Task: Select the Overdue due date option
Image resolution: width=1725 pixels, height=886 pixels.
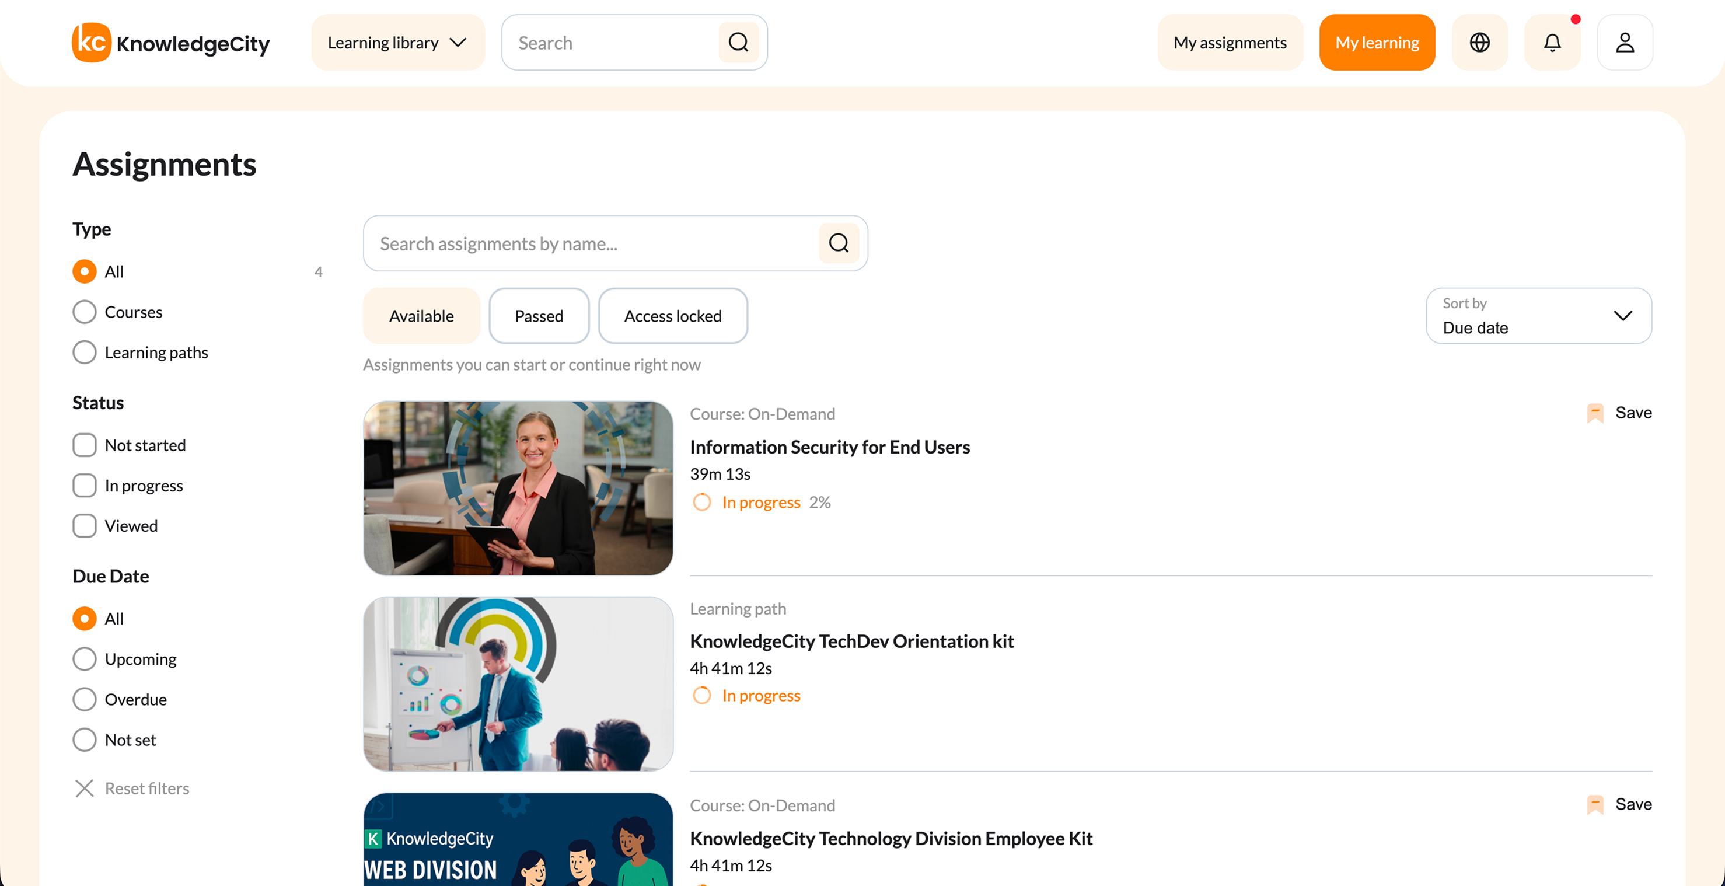Action: (x=85, y=699)
